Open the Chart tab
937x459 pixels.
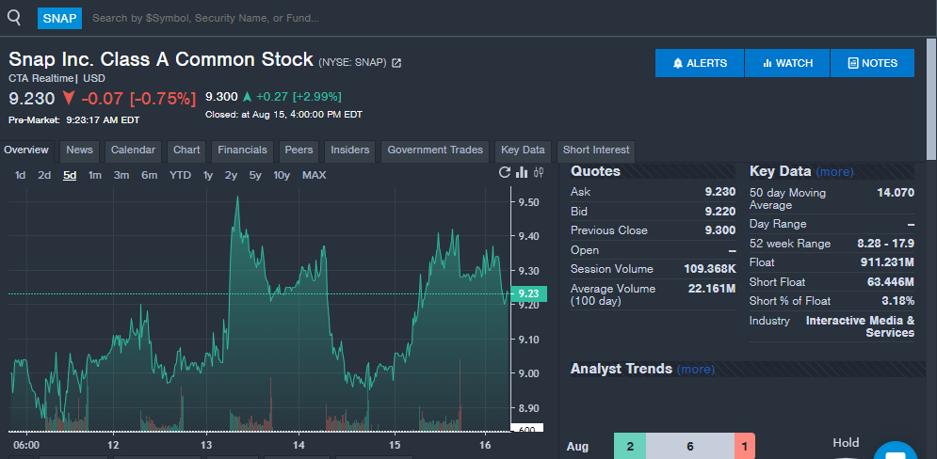tap(186, 150)
